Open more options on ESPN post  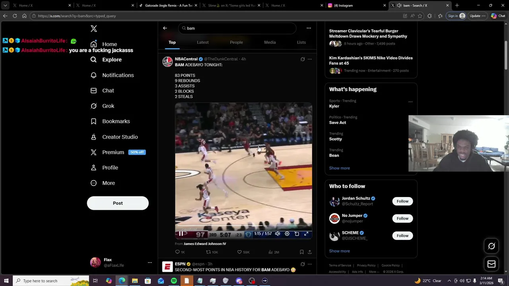coord(310,264)
